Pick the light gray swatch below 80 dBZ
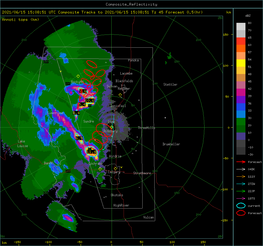This screenshot has height=246, width=263. [241, 26]
